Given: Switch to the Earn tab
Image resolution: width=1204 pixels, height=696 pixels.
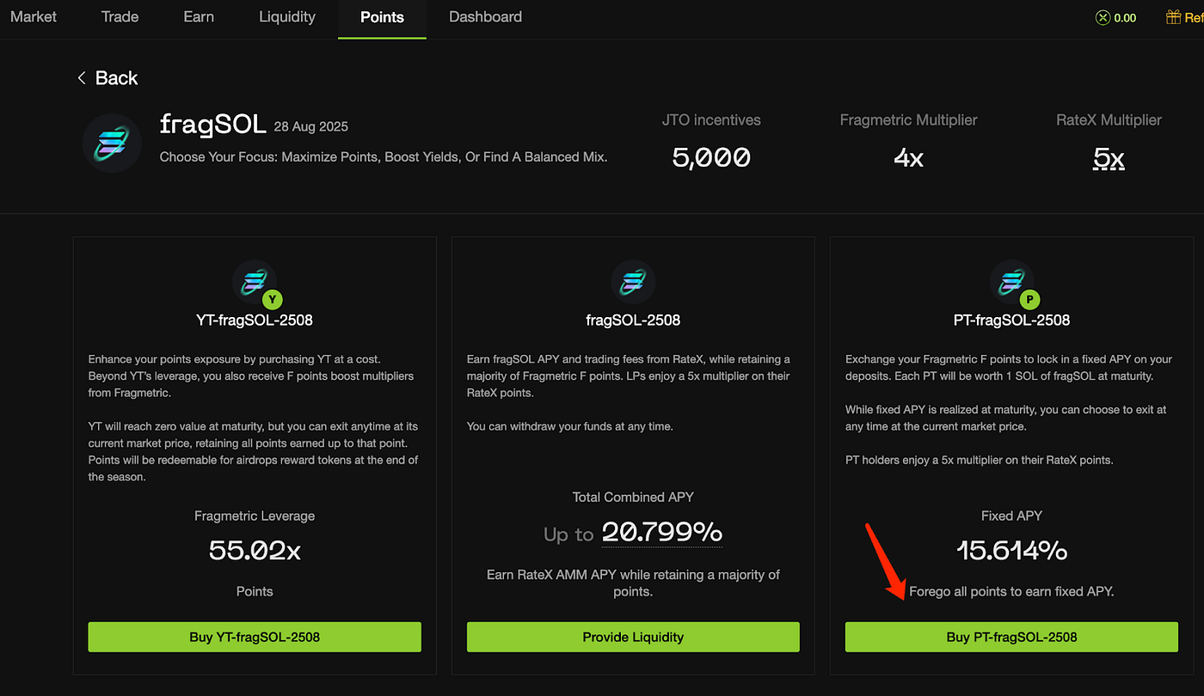Looking at the screenshot, I should click(x=199, y=16).
